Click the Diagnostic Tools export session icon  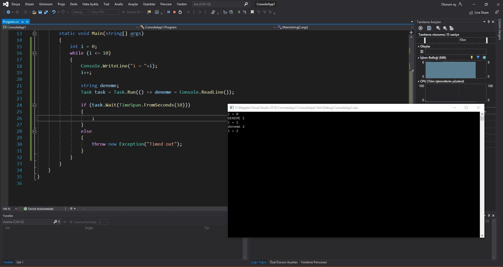point(429,28)
